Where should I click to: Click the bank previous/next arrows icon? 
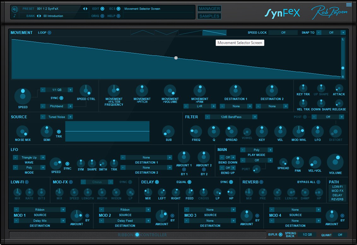[x=39, y=16]
